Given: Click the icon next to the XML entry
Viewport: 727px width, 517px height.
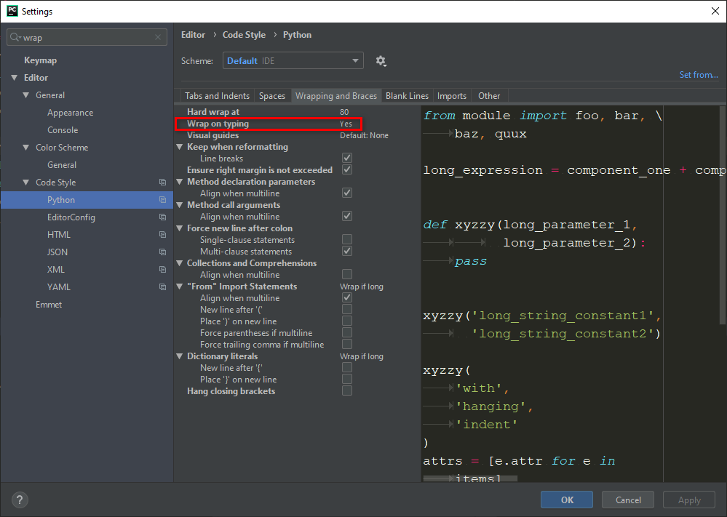Looking at the screenshot, I should (x=162, y=269).
